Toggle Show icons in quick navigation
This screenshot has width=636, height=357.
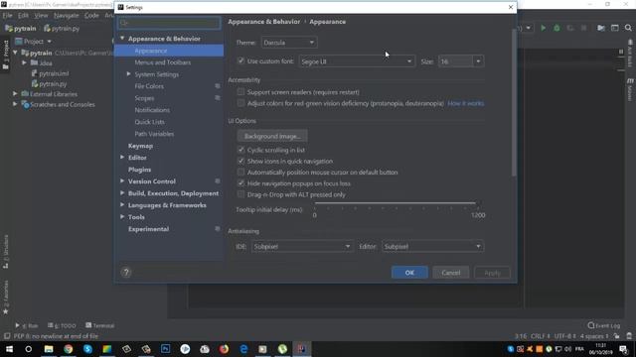coord(240,161)
